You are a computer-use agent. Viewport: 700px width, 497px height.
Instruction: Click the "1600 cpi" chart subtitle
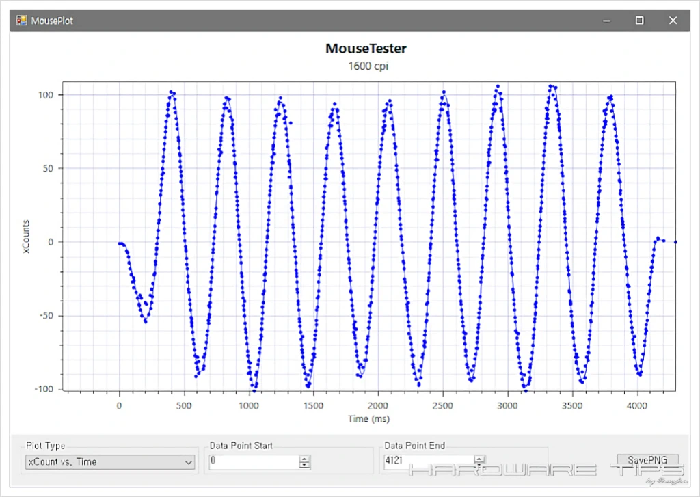368,66
